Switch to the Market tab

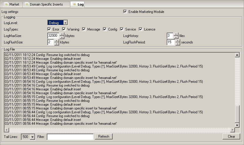[12, 4]
